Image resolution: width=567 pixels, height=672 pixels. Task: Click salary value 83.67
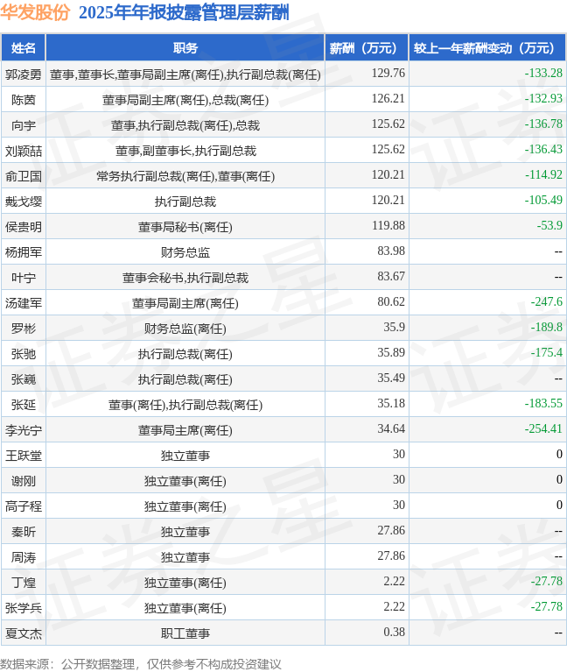tap(391, 277)
